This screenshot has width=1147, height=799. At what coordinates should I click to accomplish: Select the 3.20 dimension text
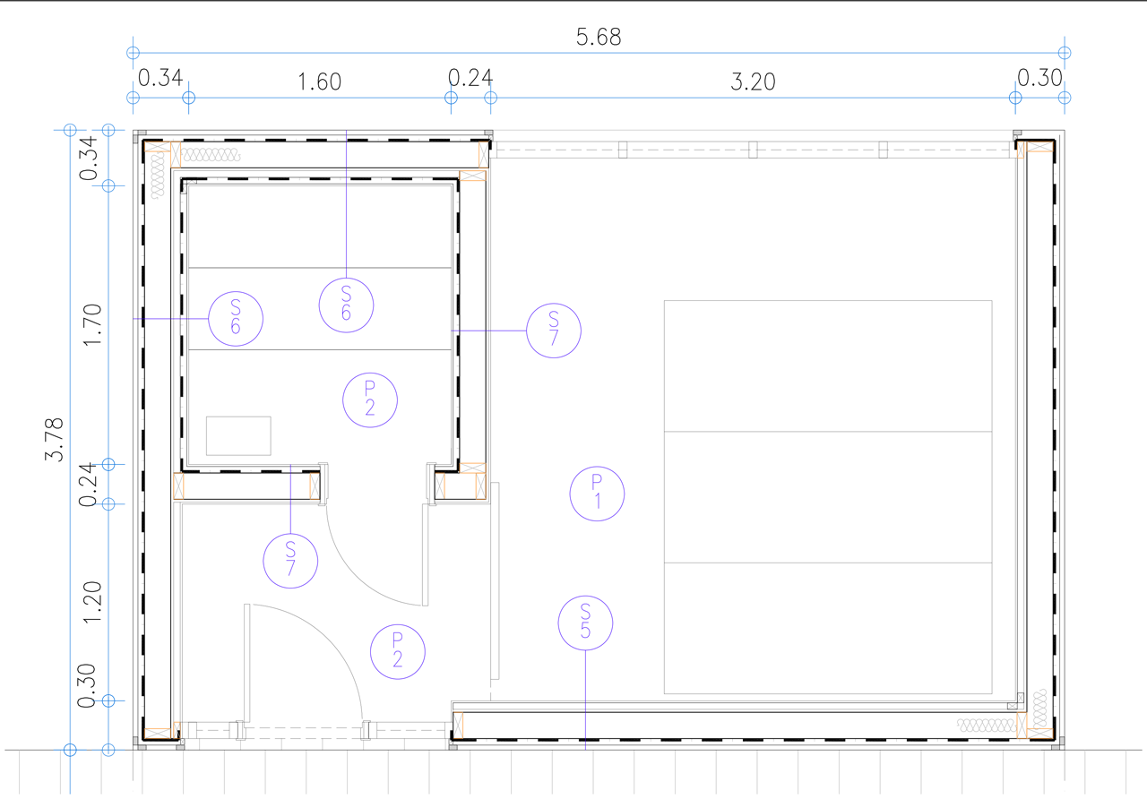(753, 82)
